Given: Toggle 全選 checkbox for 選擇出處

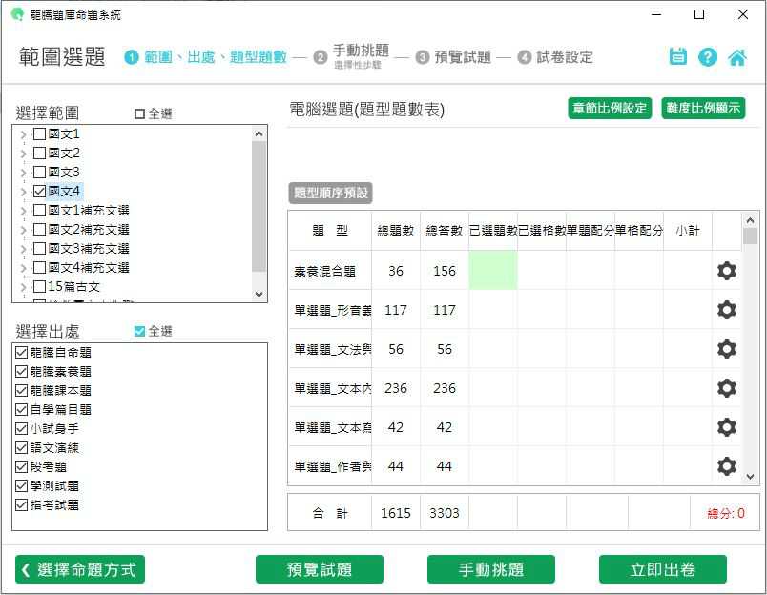Looking at the screenshot, I should [139, 332].
